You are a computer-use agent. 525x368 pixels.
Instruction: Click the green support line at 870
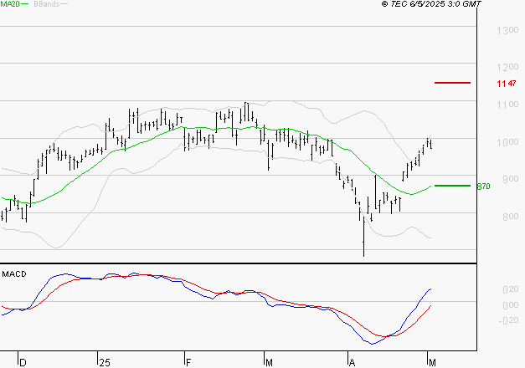[452, 186]
